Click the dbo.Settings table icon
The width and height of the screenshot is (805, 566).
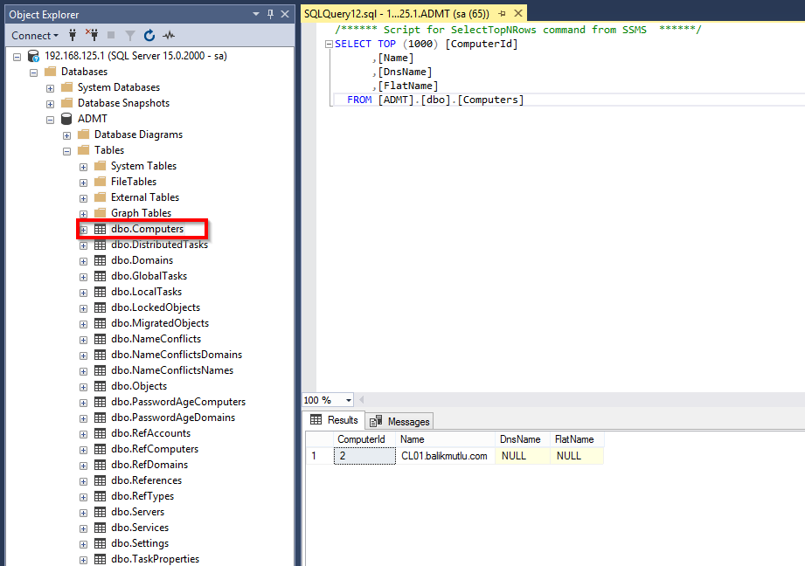[101, 544]
